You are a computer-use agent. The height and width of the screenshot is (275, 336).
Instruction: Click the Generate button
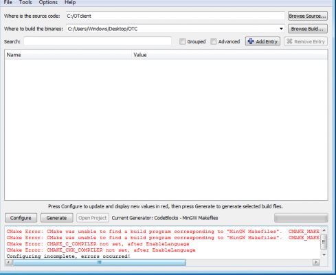pos(57,218)
